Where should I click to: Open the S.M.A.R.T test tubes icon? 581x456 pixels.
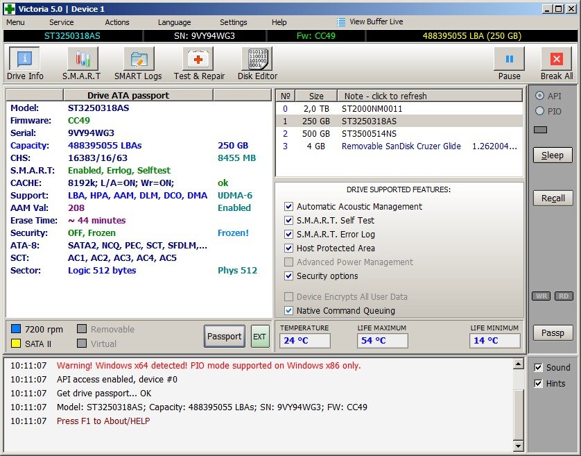[83, 58]
